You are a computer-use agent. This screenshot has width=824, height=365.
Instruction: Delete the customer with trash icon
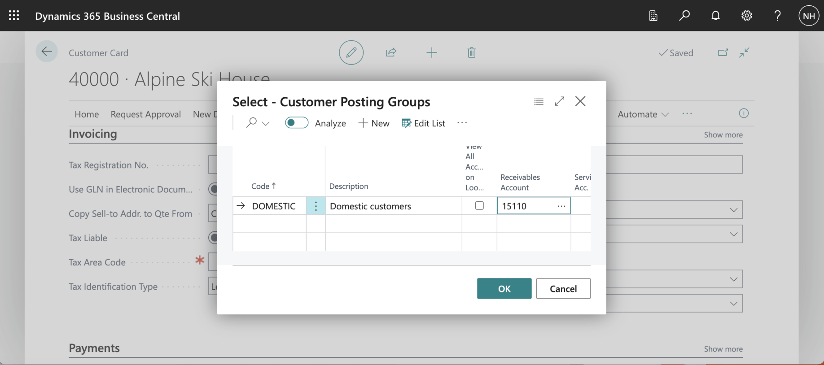[x=471, y=52]
